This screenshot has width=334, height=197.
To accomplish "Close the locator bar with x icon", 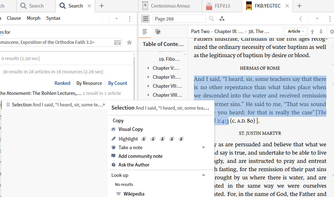I will point(332,32).
